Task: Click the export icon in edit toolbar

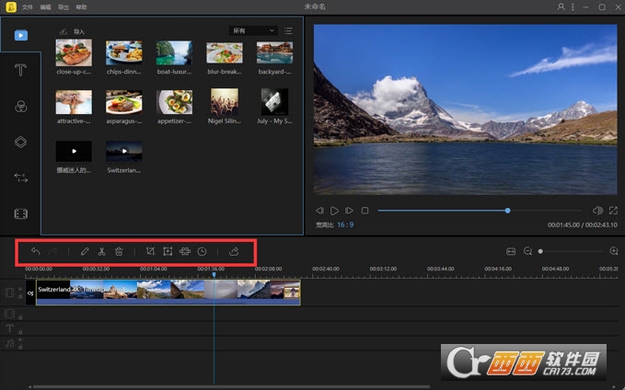Action: (x=234, y=251)
